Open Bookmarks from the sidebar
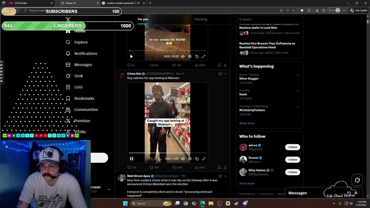Viewport: 370px width, 208px height. point(80,99)
